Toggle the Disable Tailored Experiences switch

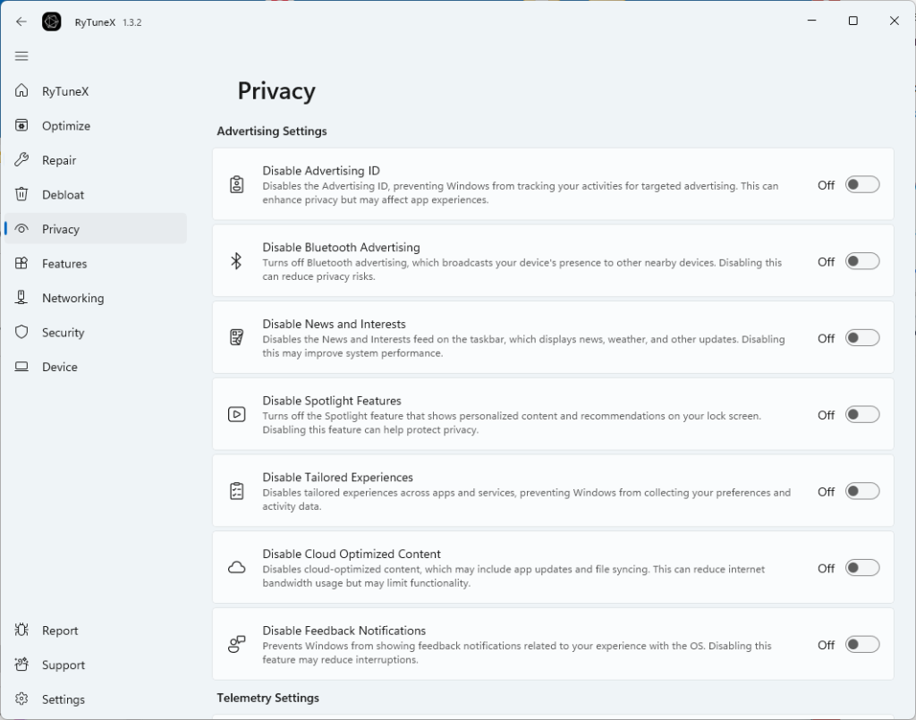pyautogui.click(x=862, y=491)
